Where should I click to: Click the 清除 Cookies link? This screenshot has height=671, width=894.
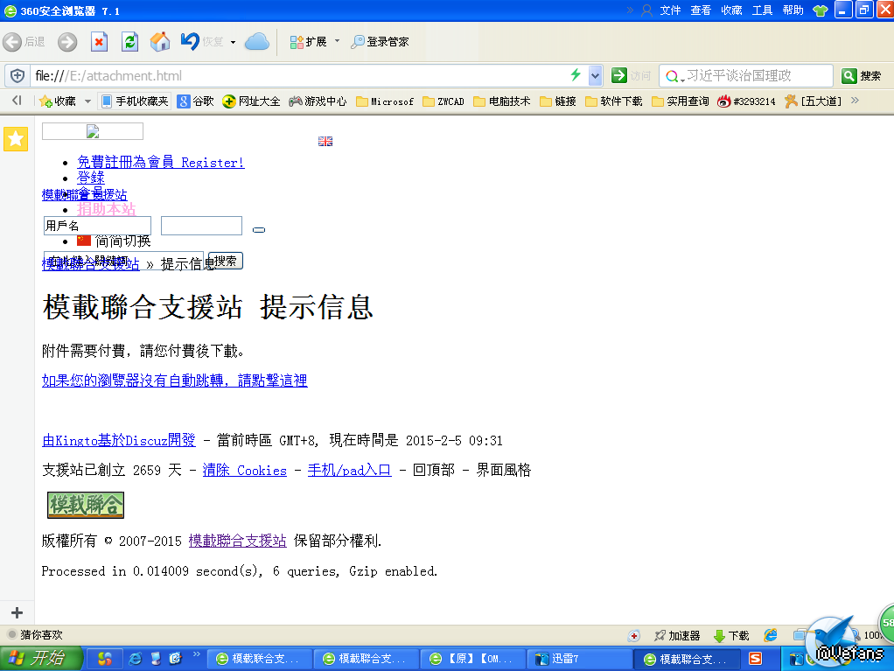point(245,471)
